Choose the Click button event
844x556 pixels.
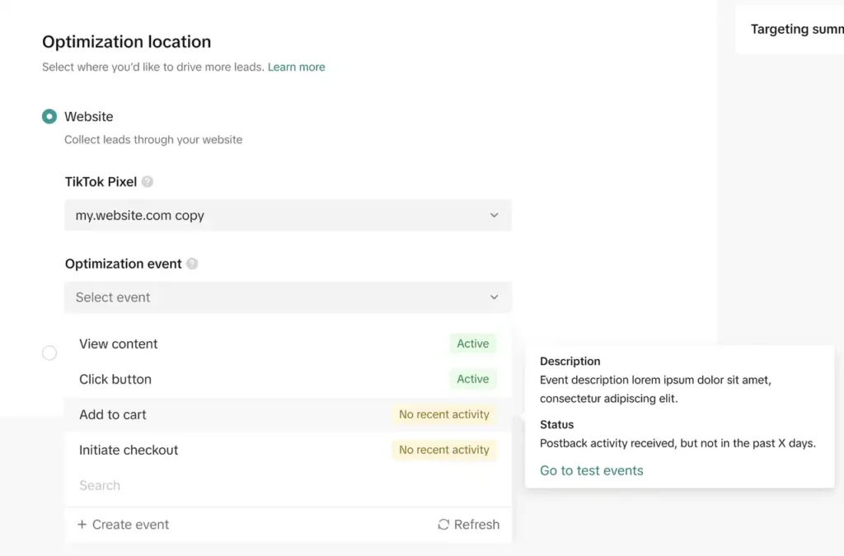(115, 380)
